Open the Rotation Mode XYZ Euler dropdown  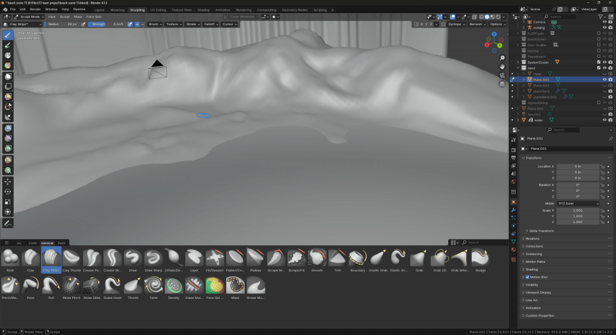(x=578, y=204)
